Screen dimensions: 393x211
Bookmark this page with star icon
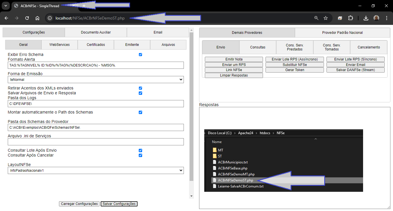326,18
